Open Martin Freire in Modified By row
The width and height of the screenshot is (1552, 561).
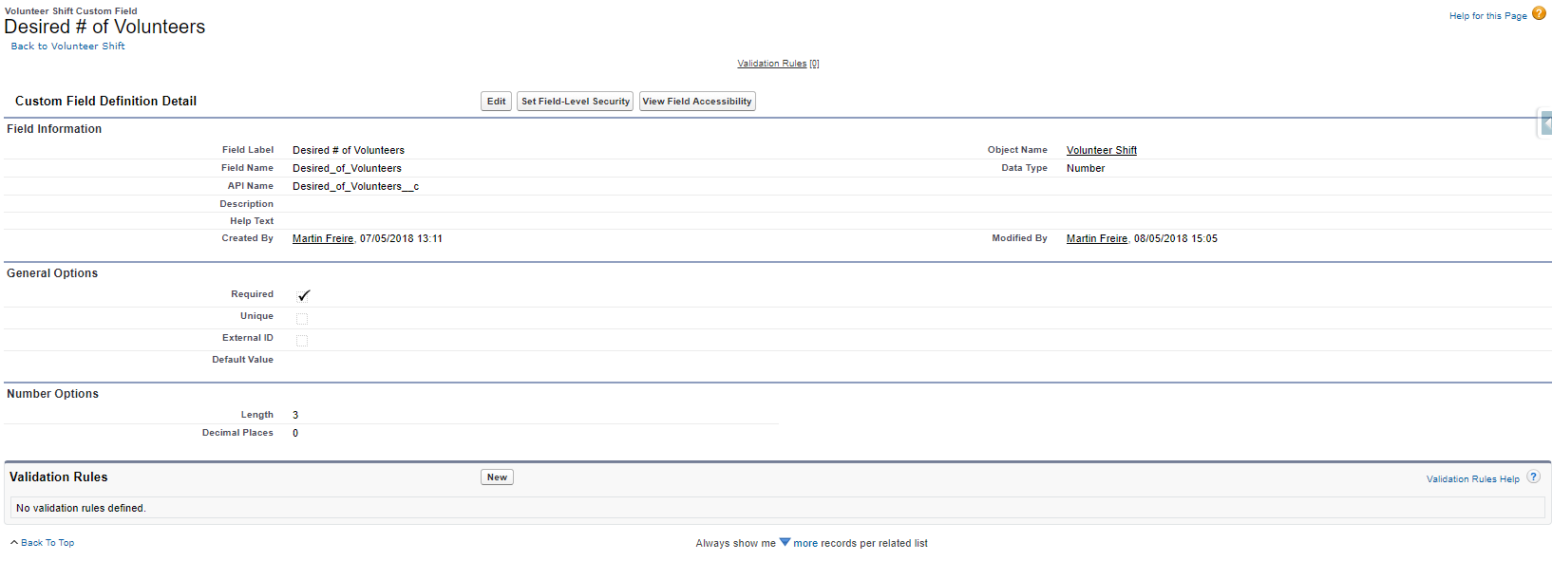coord(1097,238)
